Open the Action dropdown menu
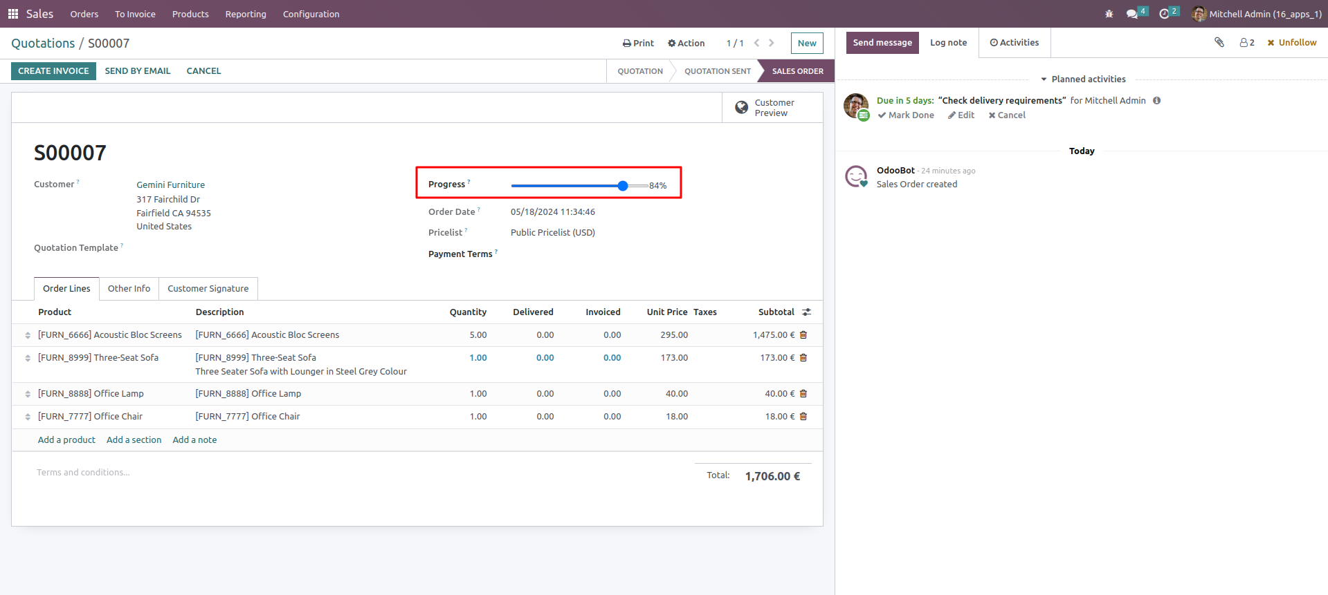 coord(686,44)
